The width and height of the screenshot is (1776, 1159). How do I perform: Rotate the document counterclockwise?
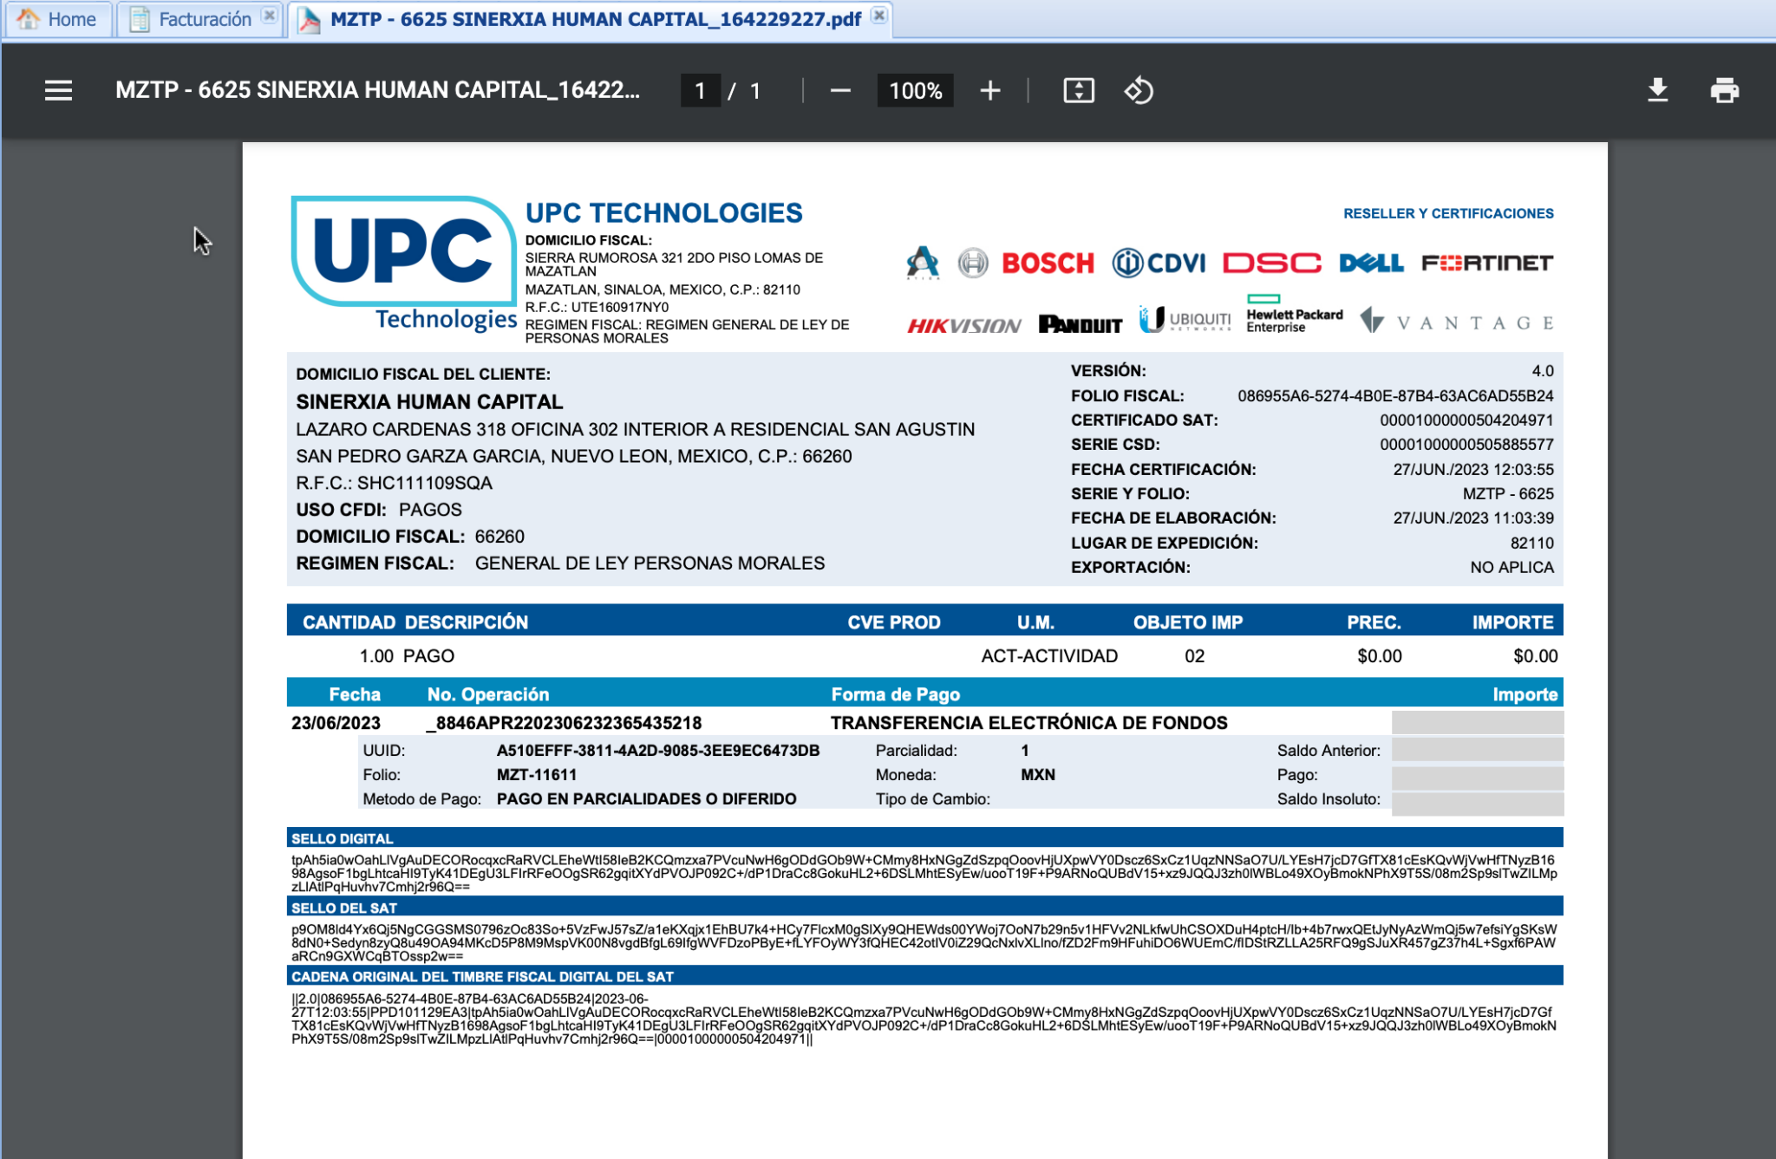1139,90
